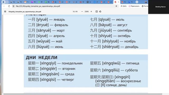The width and height of the screenshot is (169, 95).
Task: Click the page number field 14 / 66
Action: pos(75,12)
